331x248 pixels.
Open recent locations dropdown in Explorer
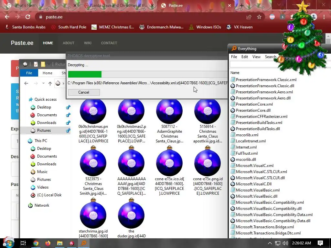click(x=43, y=83)
